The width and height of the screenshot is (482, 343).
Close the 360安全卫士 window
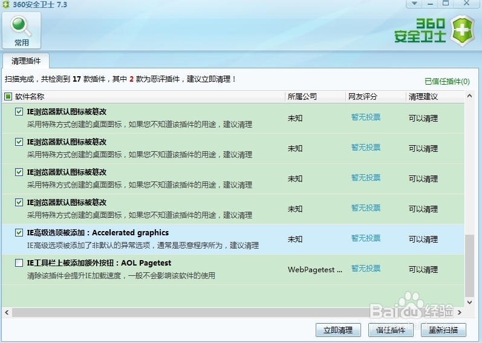tap(467, 4)
